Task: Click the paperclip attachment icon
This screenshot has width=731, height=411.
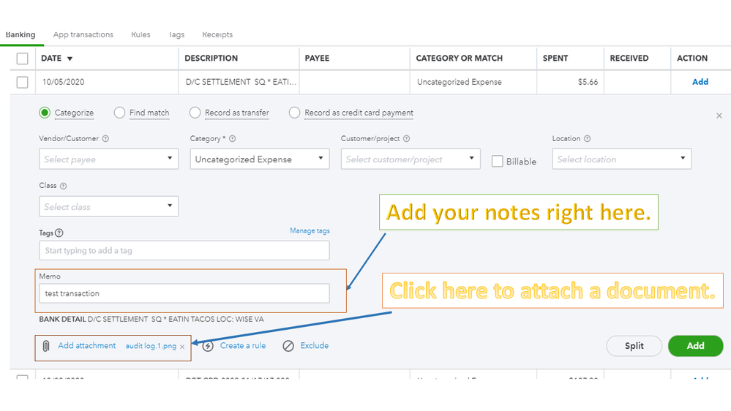Action: click(46, 346)
